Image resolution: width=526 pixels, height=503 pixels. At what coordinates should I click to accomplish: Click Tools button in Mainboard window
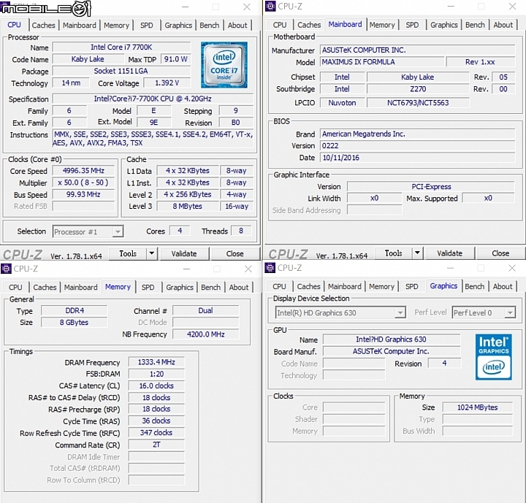click(x=394, y=253)
